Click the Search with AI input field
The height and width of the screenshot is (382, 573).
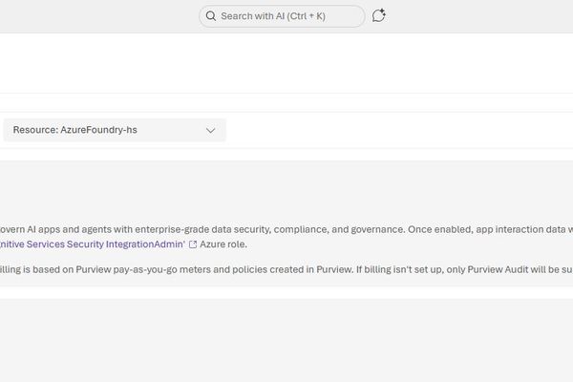tap(282, 16)
